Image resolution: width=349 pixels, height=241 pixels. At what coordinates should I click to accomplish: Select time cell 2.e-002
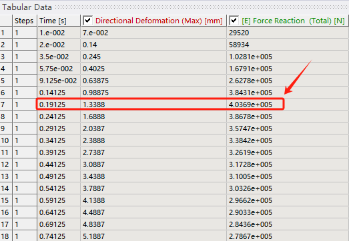click(59, 45)
